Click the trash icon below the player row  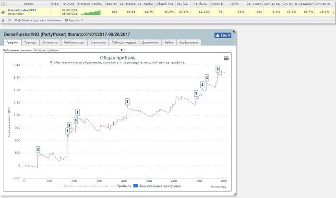[3, 20]
